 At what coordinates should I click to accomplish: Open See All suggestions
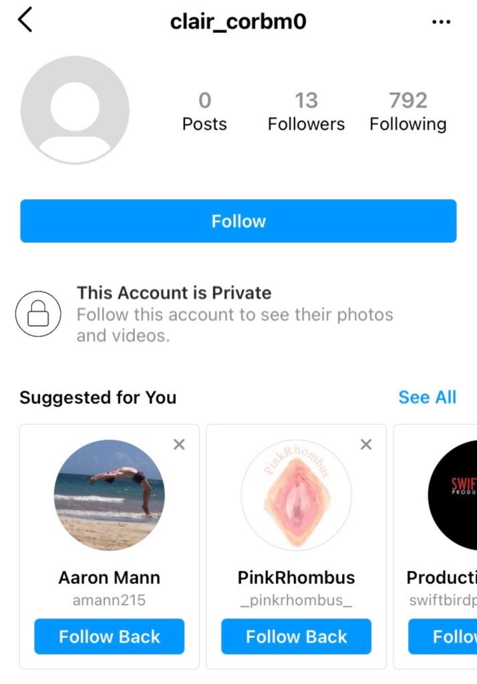pyautogui.click(x=427, y=397)
